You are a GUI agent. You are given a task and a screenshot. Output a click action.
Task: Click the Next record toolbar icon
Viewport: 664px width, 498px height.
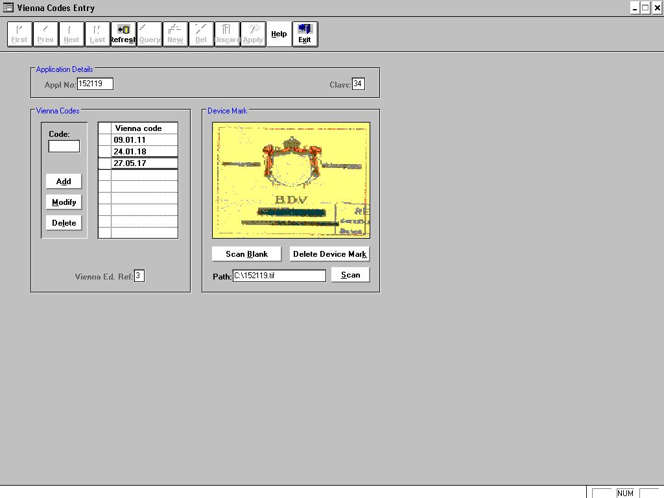71,34
